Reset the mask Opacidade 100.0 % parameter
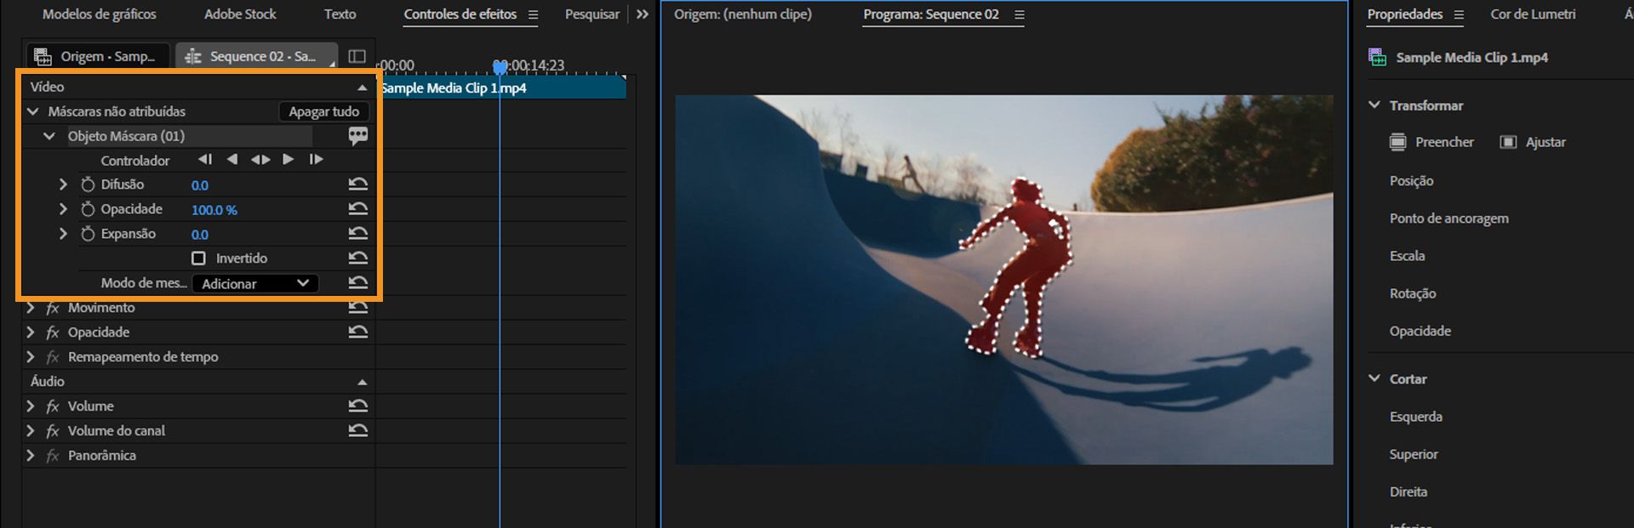The height and width of the screenshot is (528, 1634). (x=358, y=208)
